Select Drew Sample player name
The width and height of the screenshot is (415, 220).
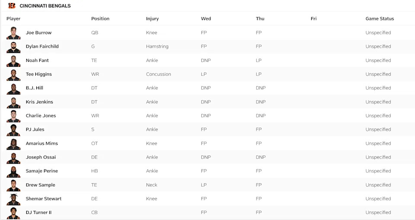40,185
